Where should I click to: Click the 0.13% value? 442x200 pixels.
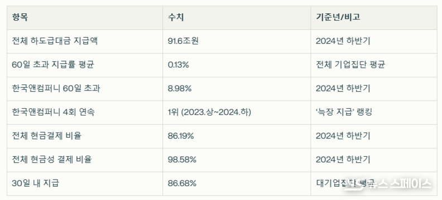click(x=178, y=65)
